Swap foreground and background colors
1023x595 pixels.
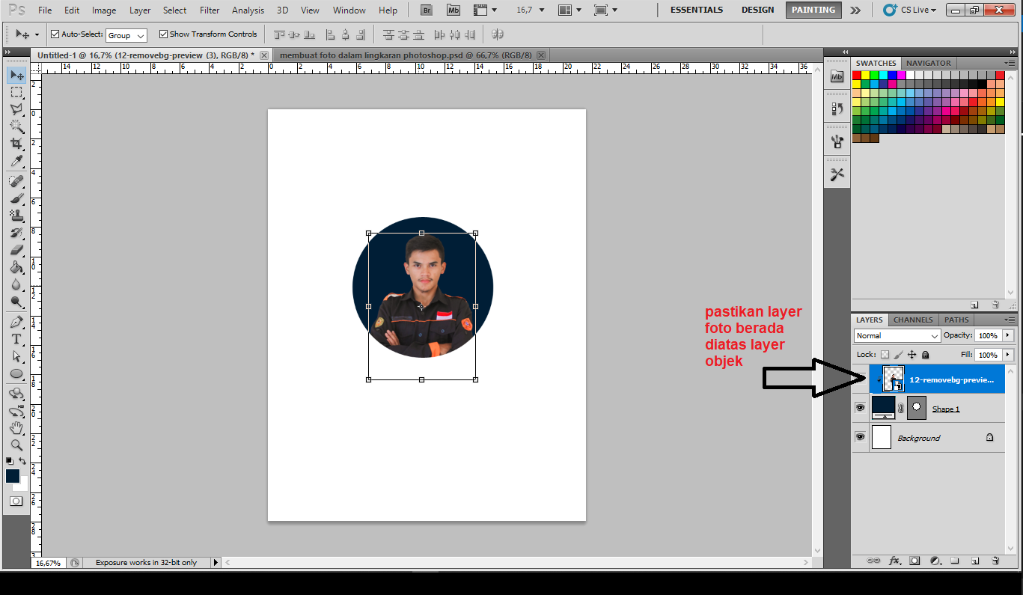[x=23, y=460]
